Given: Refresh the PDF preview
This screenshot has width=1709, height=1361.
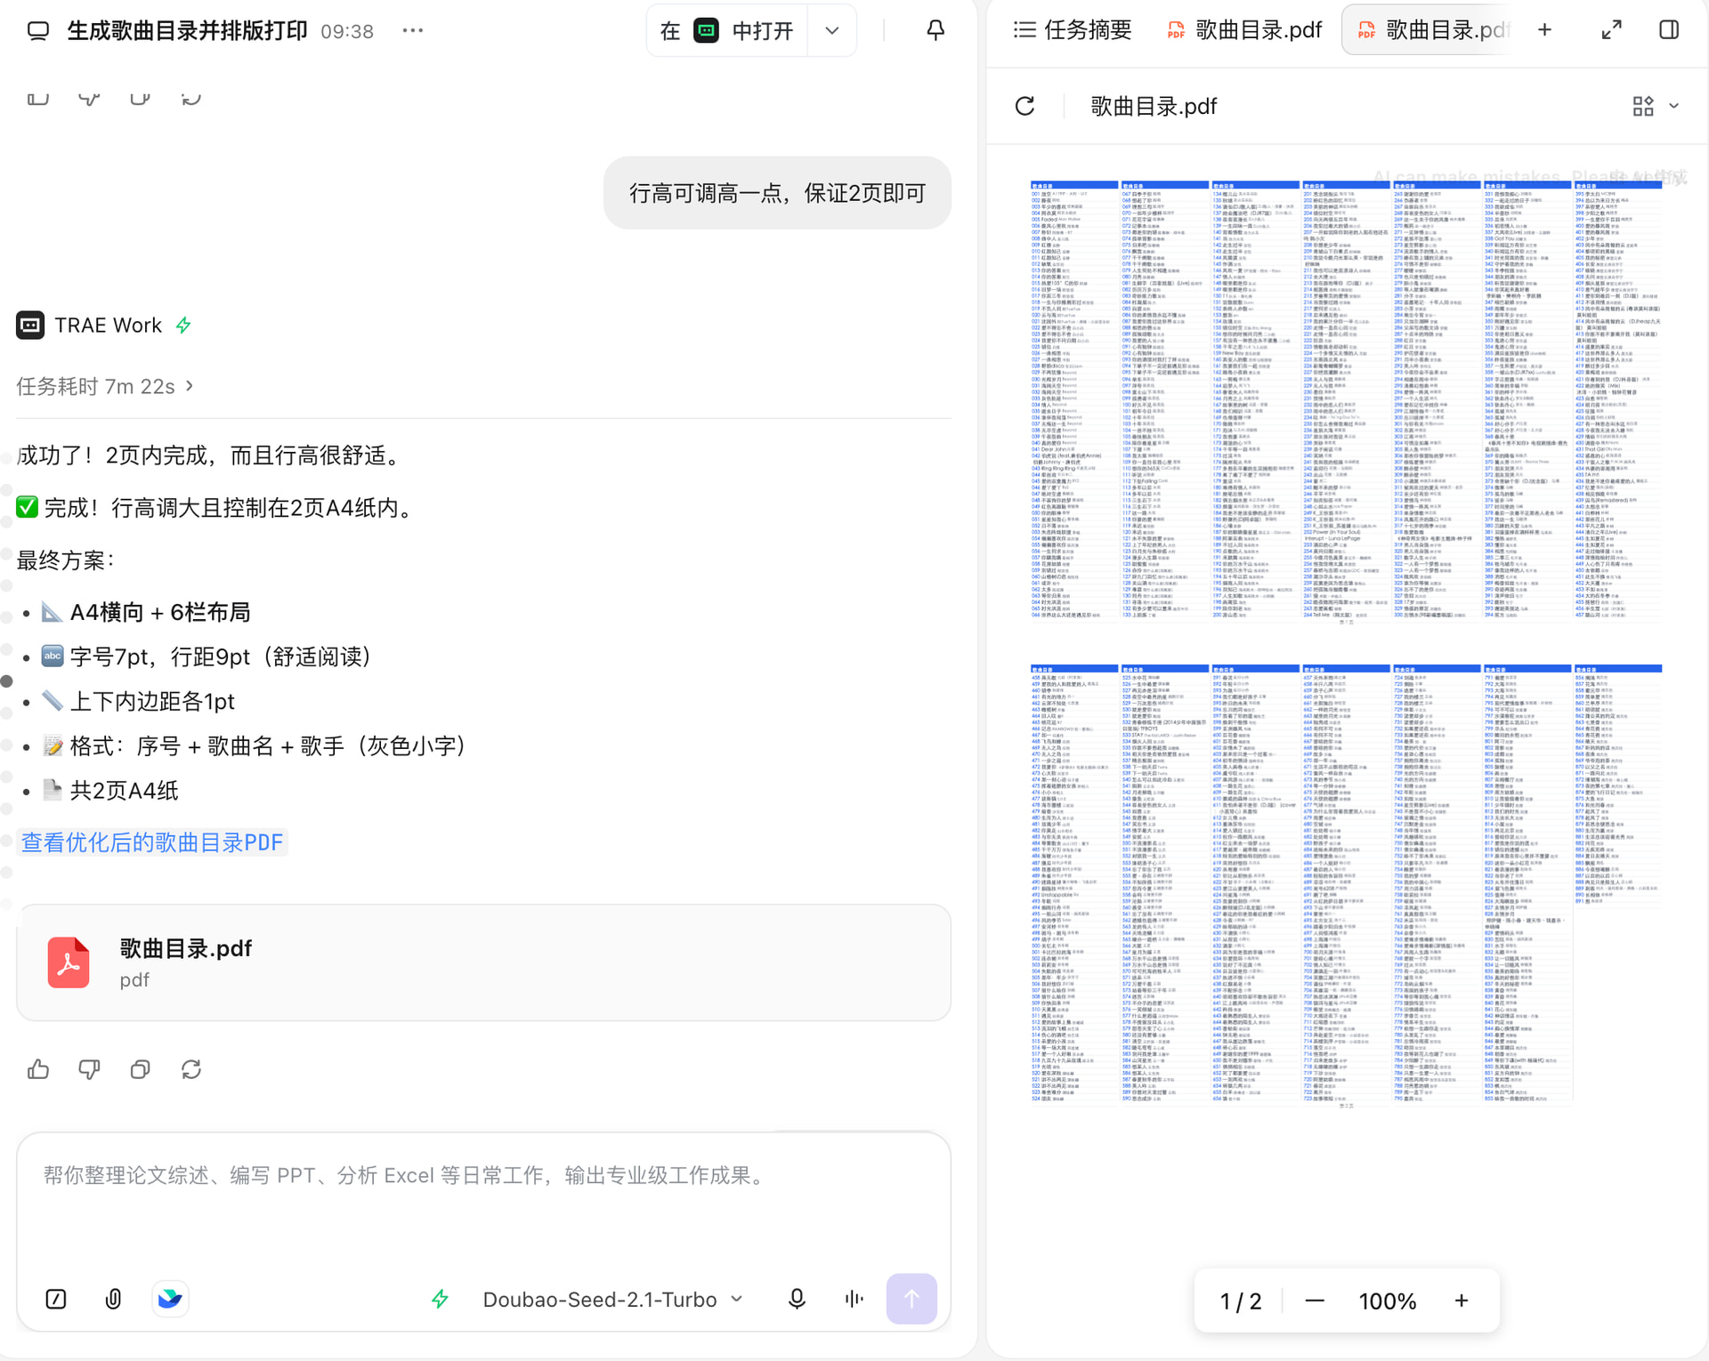Looking at the screenshot, I should tap(1025, 107).
